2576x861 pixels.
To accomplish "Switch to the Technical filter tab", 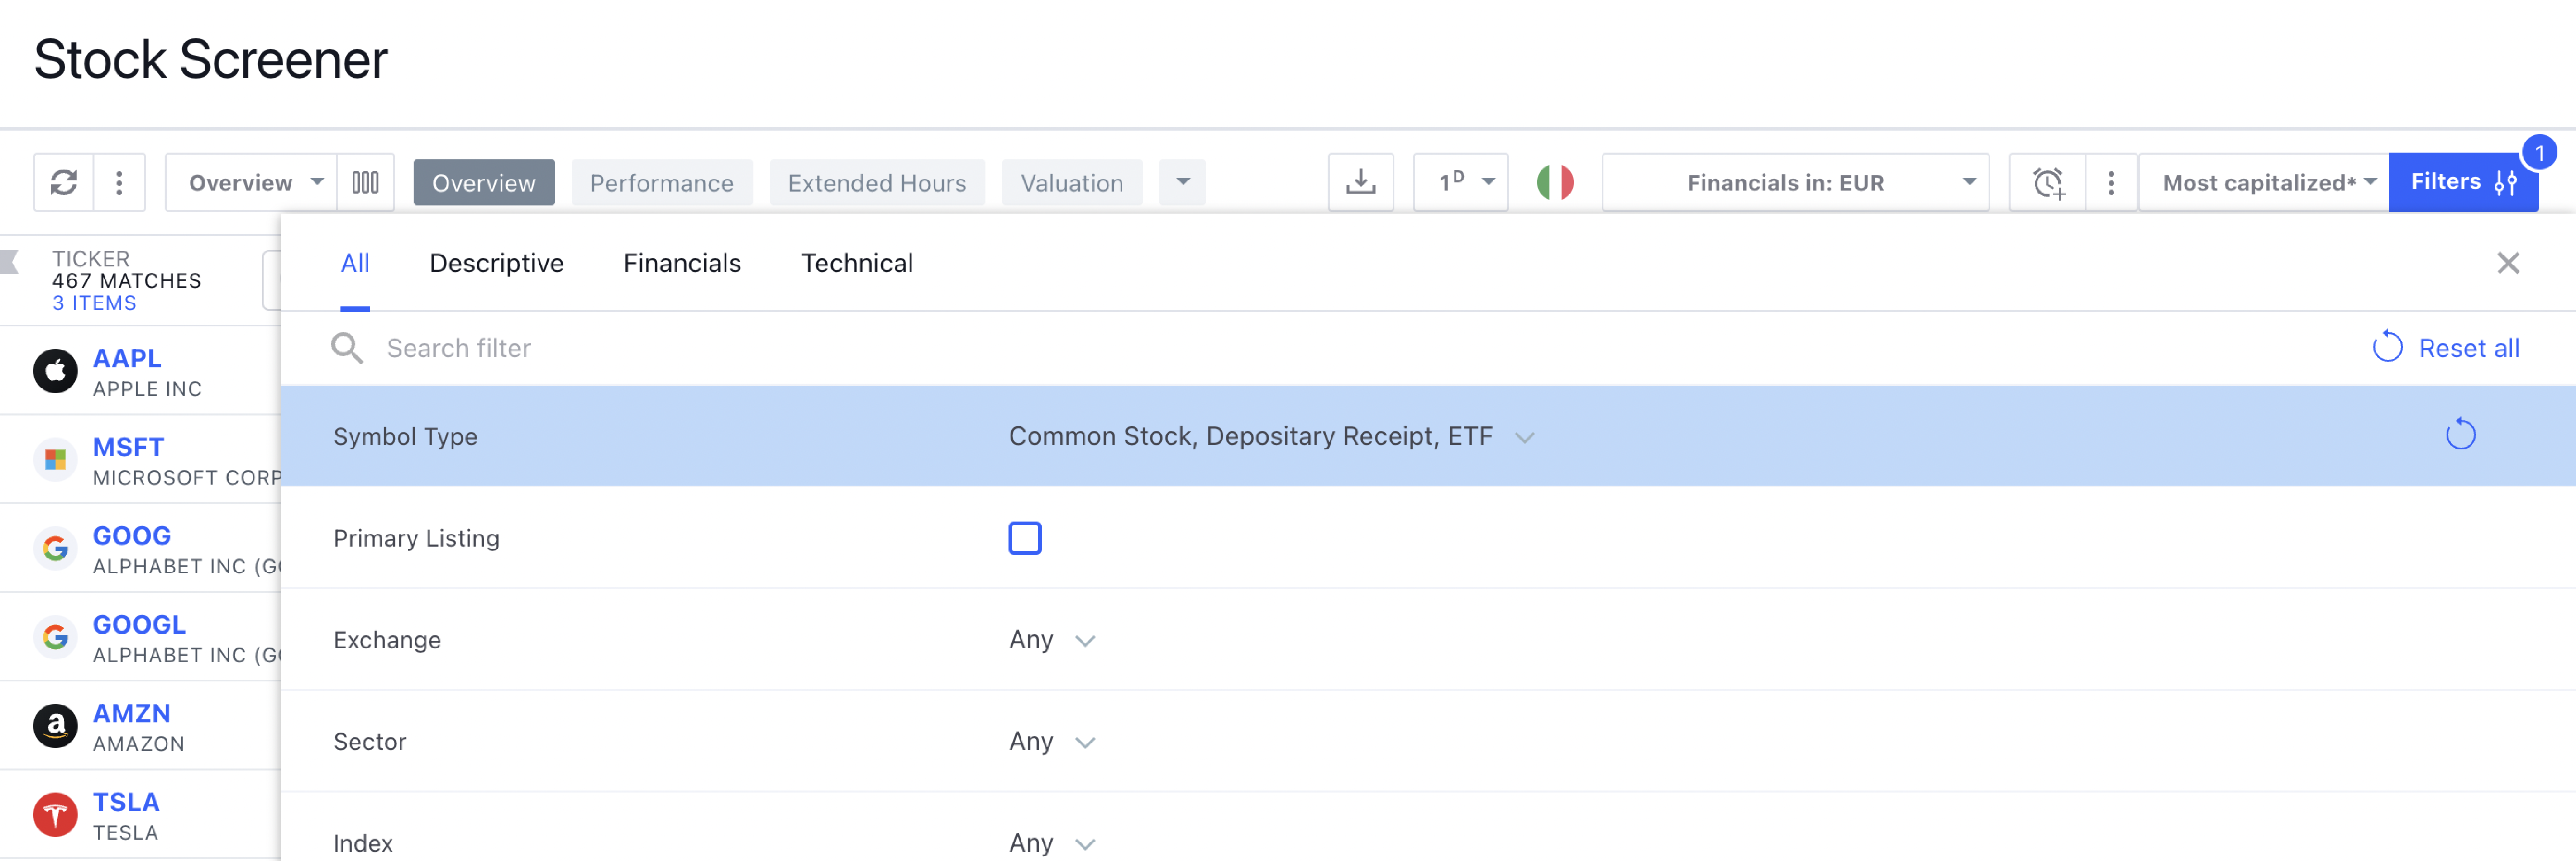I will tap(857, 264).
